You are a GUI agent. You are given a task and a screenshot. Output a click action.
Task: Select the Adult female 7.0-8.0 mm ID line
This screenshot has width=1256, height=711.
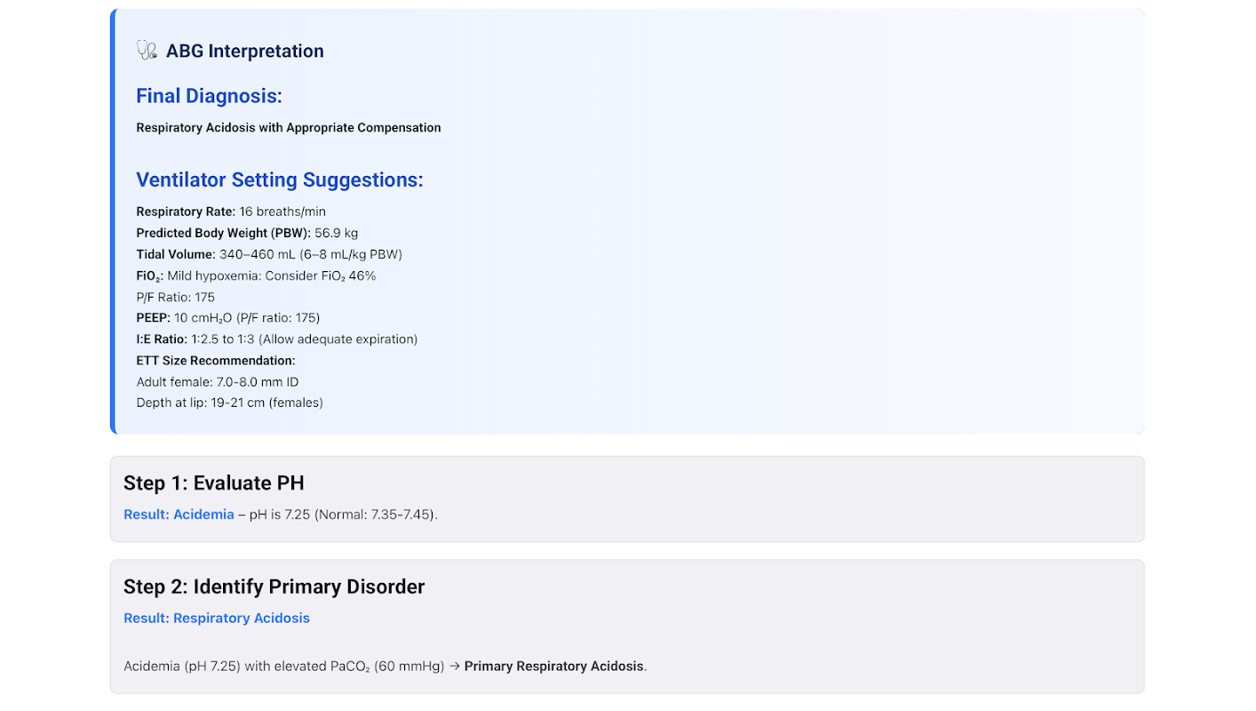218,382
